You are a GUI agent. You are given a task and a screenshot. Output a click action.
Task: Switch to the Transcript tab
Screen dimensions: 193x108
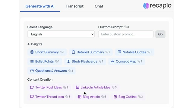pyautogui.click(x=74, y=6)
